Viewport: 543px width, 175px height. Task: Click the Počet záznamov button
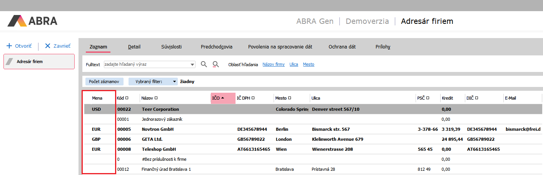[x=104, y=82]
